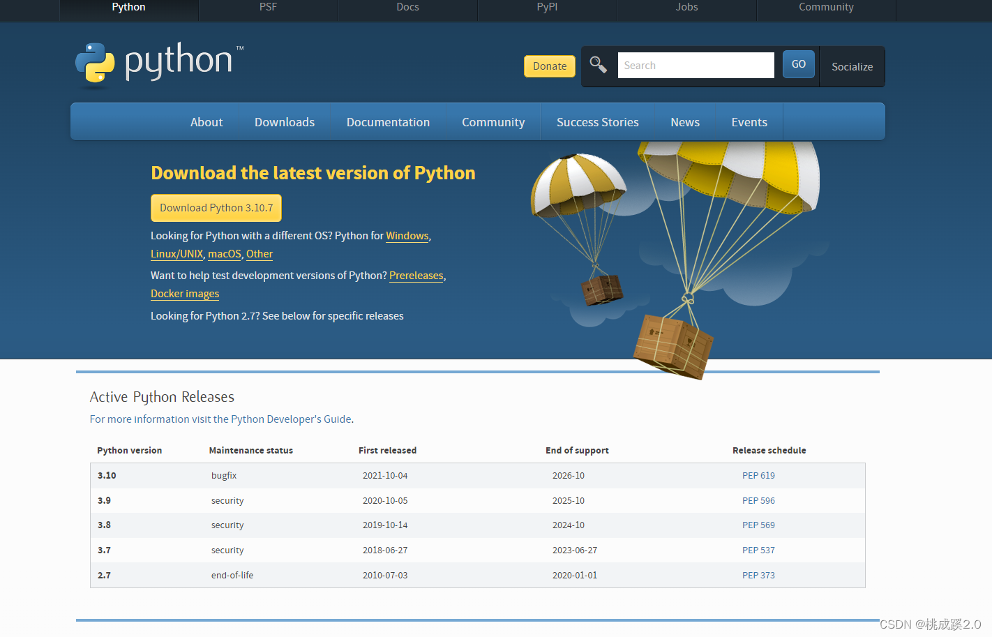Open the Downloads navigation menu
Image resolution: width=992 pixels, height=637 pixels.
tap(285, 122)
